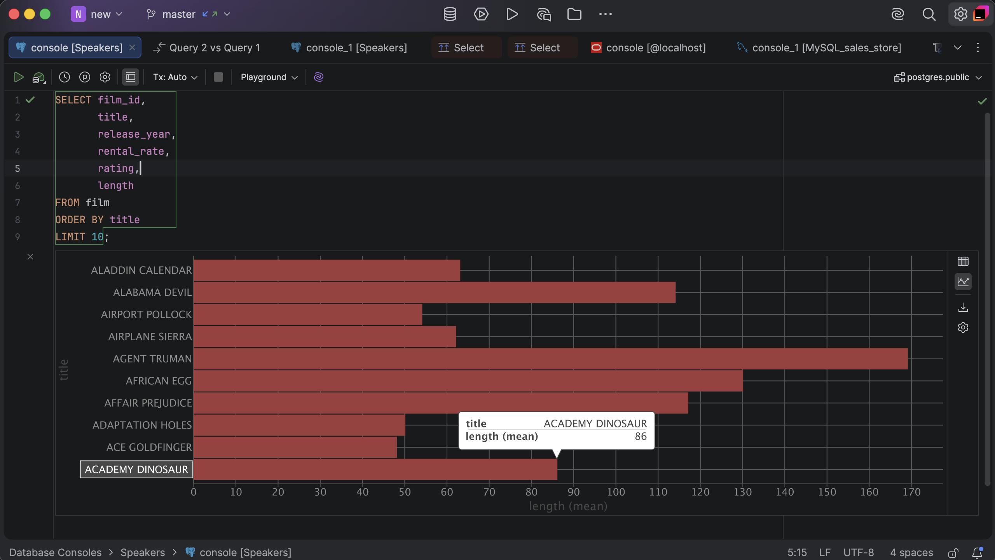Click the Explain Plan icon next to Run
This screenshot has width=995, height=560.
click(x=38, y=77)
